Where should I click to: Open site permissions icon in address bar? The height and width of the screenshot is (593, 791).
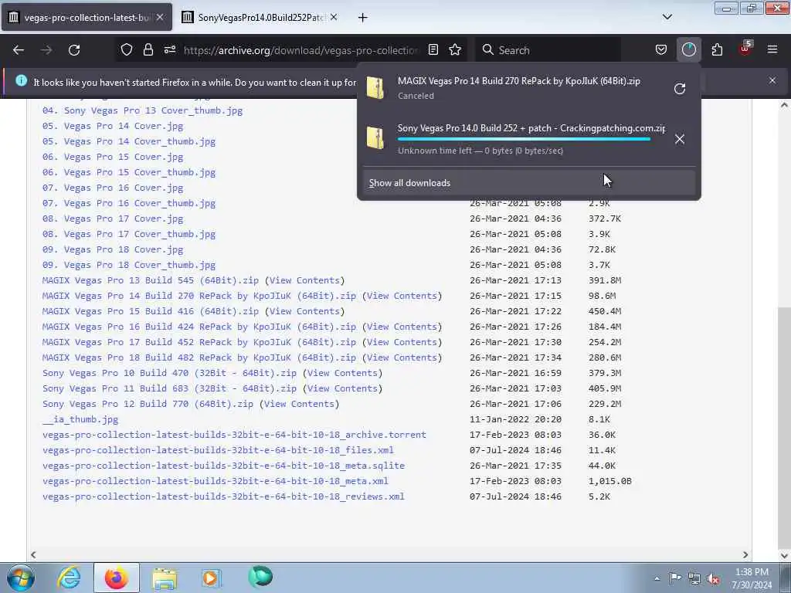[169, 50]
